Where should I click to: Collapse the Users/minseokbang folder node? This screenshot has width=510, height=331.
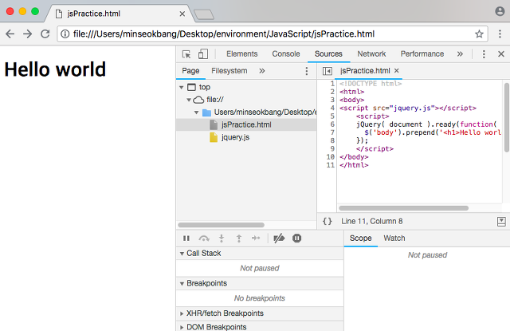(196, 112)
